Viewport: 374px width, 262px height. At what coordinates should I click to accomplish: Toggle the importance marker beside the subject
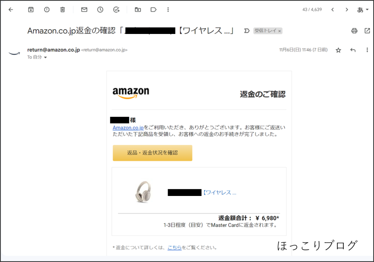247,31
